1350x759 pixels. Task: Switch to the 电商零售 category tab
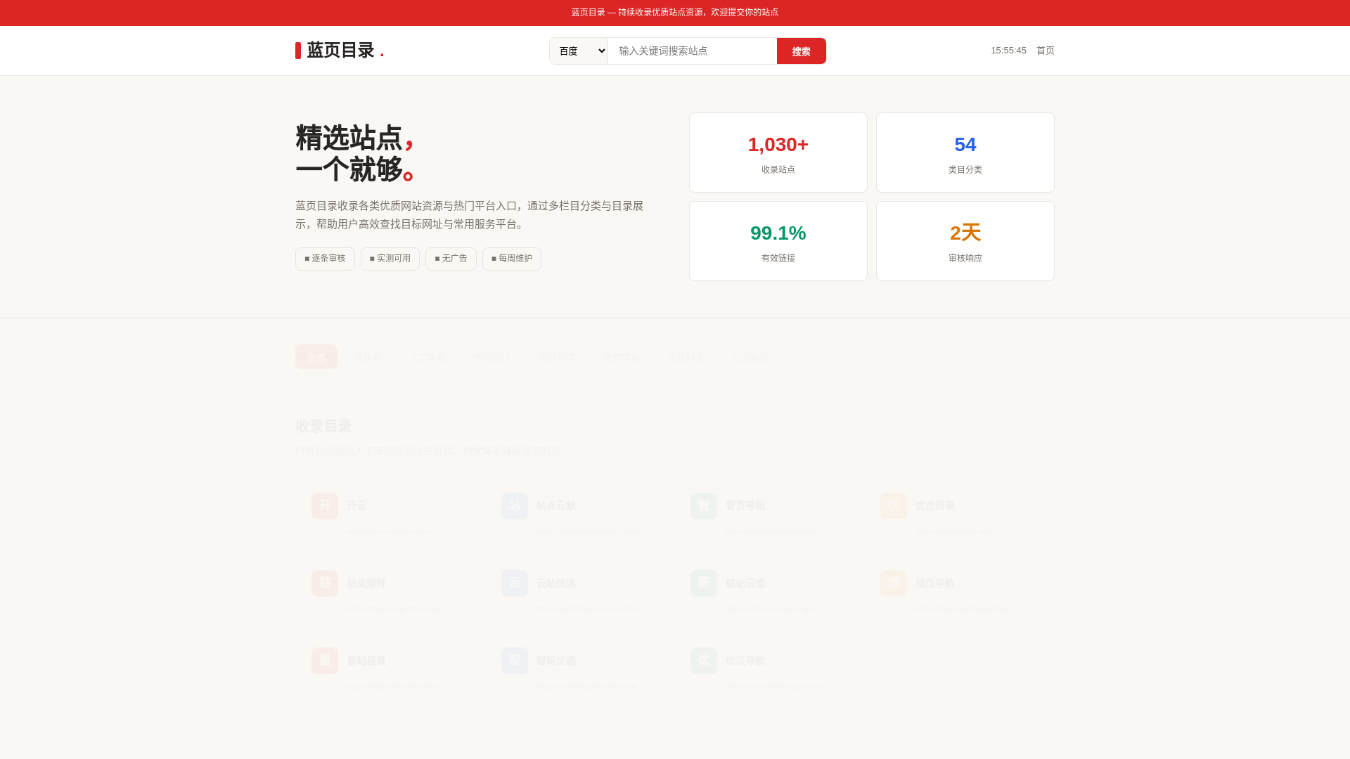point(621,357)
